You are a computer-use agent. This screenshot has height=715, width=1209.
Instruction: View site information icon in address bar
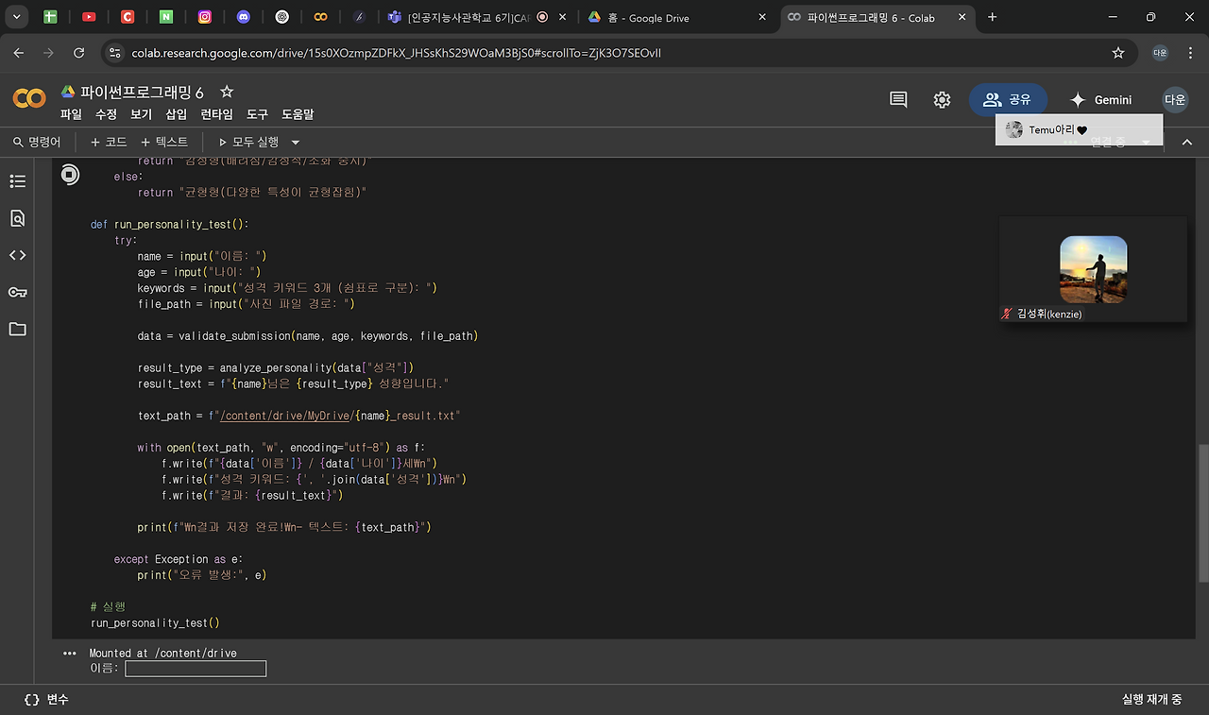click(115, 53)
